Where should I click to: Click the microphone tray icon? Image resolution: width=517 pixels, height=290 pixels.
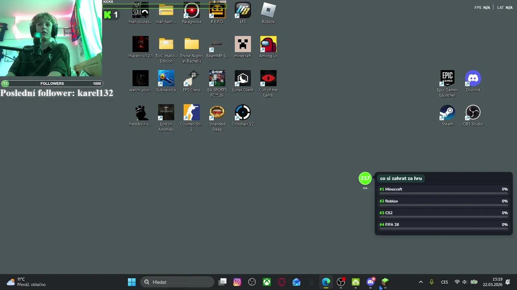coord(431,282)
